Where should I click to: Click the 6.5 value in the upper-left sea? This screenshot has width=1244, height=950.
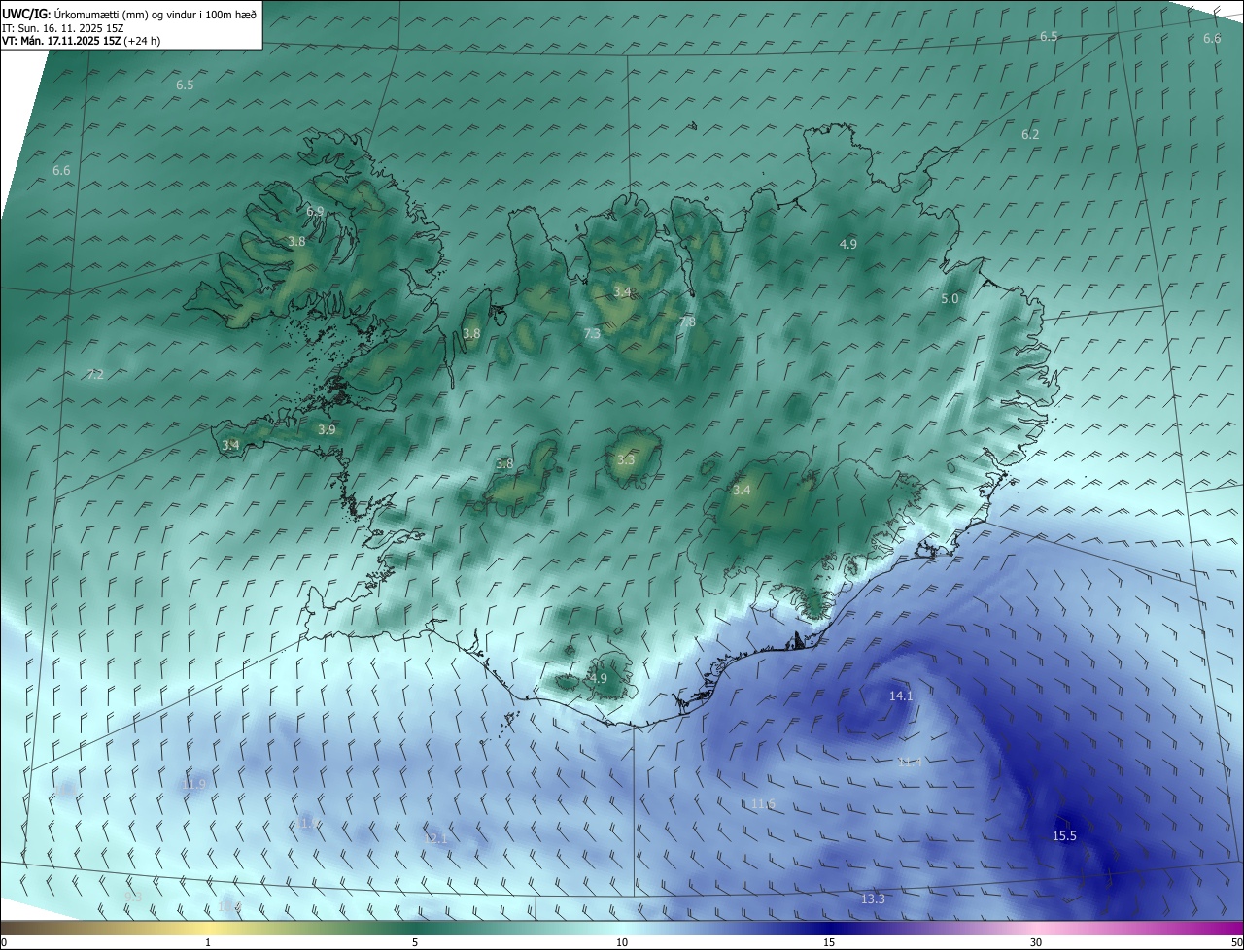[185, 85]
